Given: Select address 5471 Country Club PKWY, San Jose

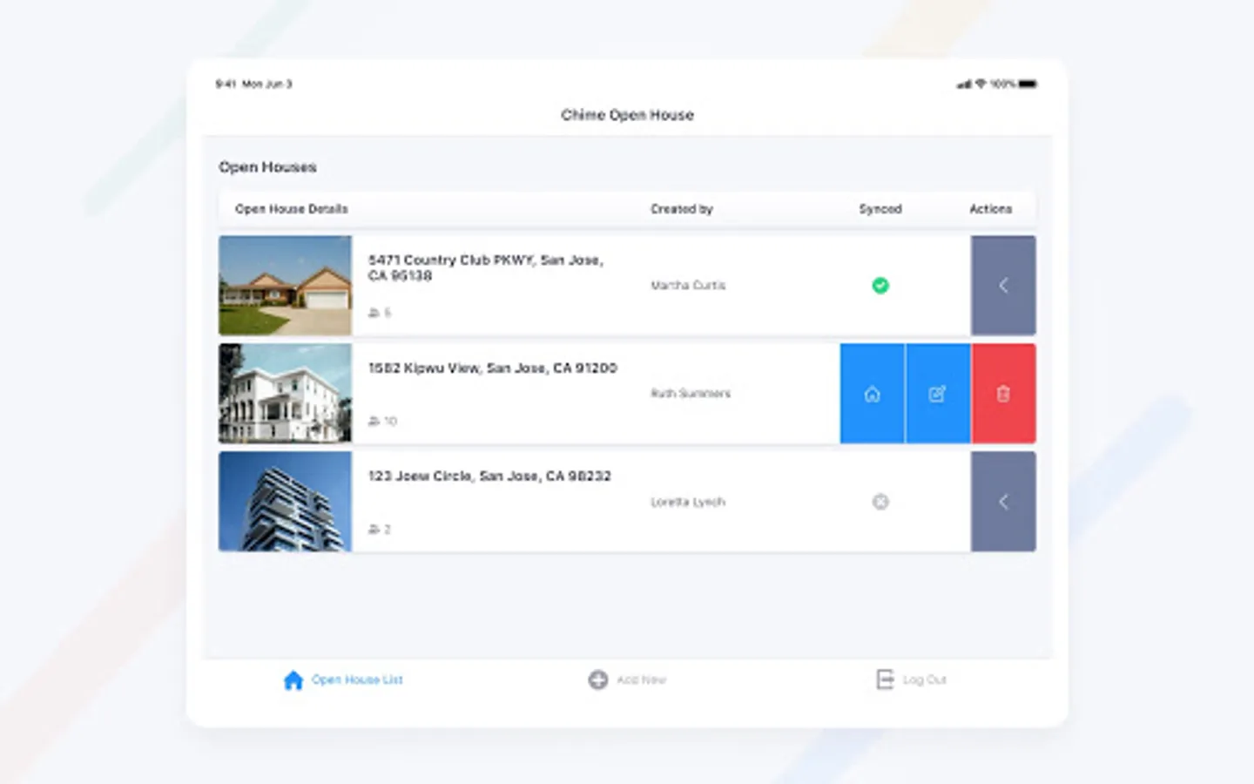Looking at the screenshot, I should pos(486,267).
